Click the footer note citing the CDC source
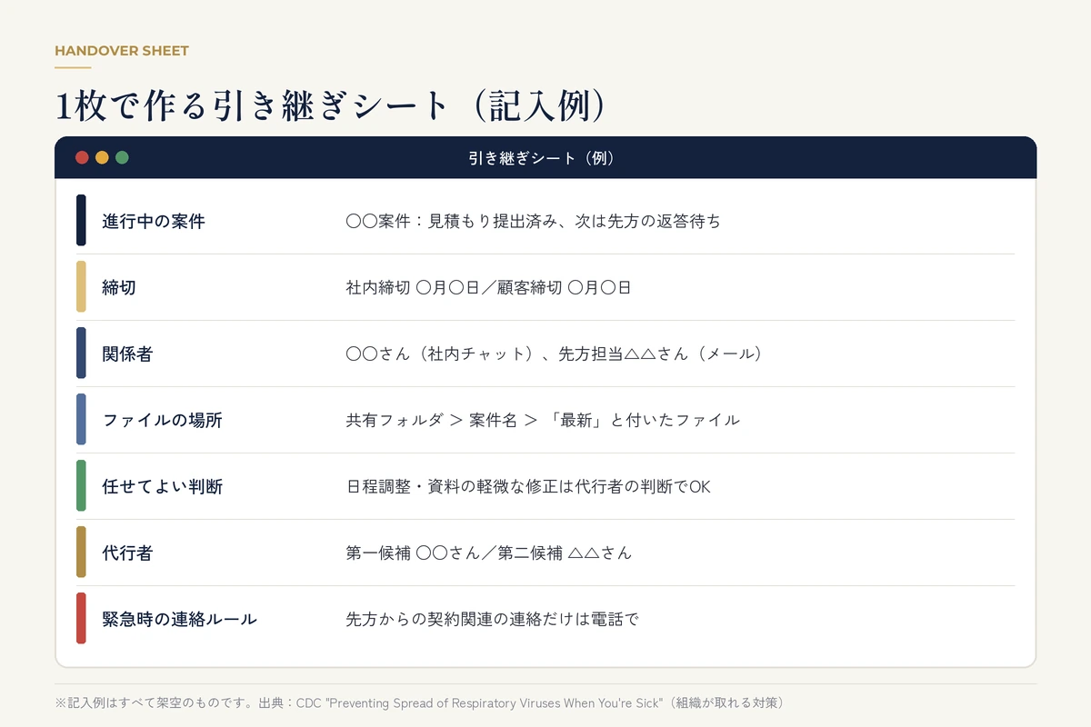 tap(419, 702)
